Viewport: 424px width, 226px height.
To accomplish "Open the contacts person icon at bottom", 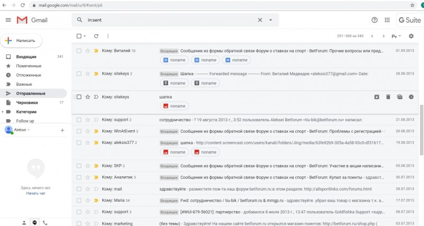I will coord(24,222).
